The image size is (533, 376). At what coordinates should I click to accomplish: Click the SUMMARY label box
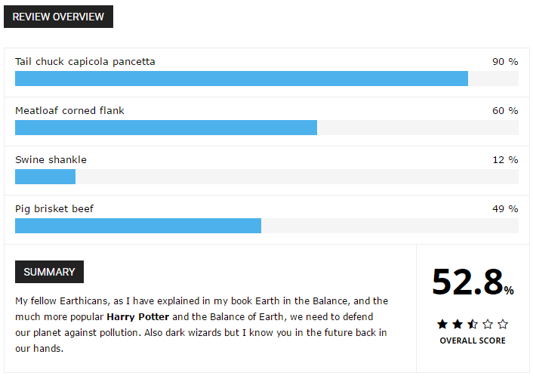click(49, 272)
